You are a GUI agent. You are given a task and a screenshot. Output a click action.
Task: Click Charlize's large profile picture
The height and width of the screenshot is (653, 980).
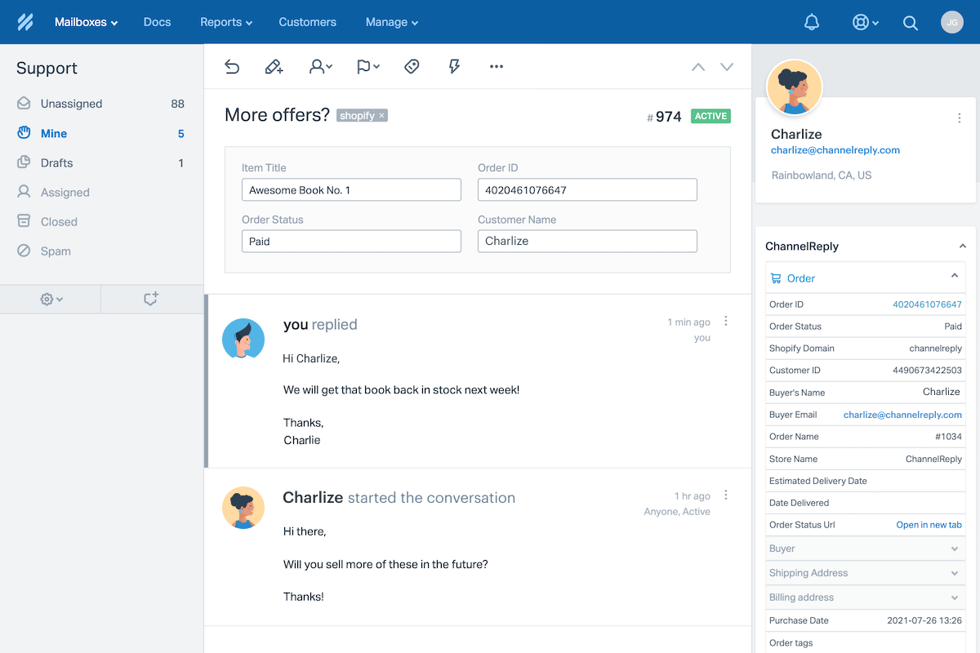pyautogui.click(x=795, y=87)
